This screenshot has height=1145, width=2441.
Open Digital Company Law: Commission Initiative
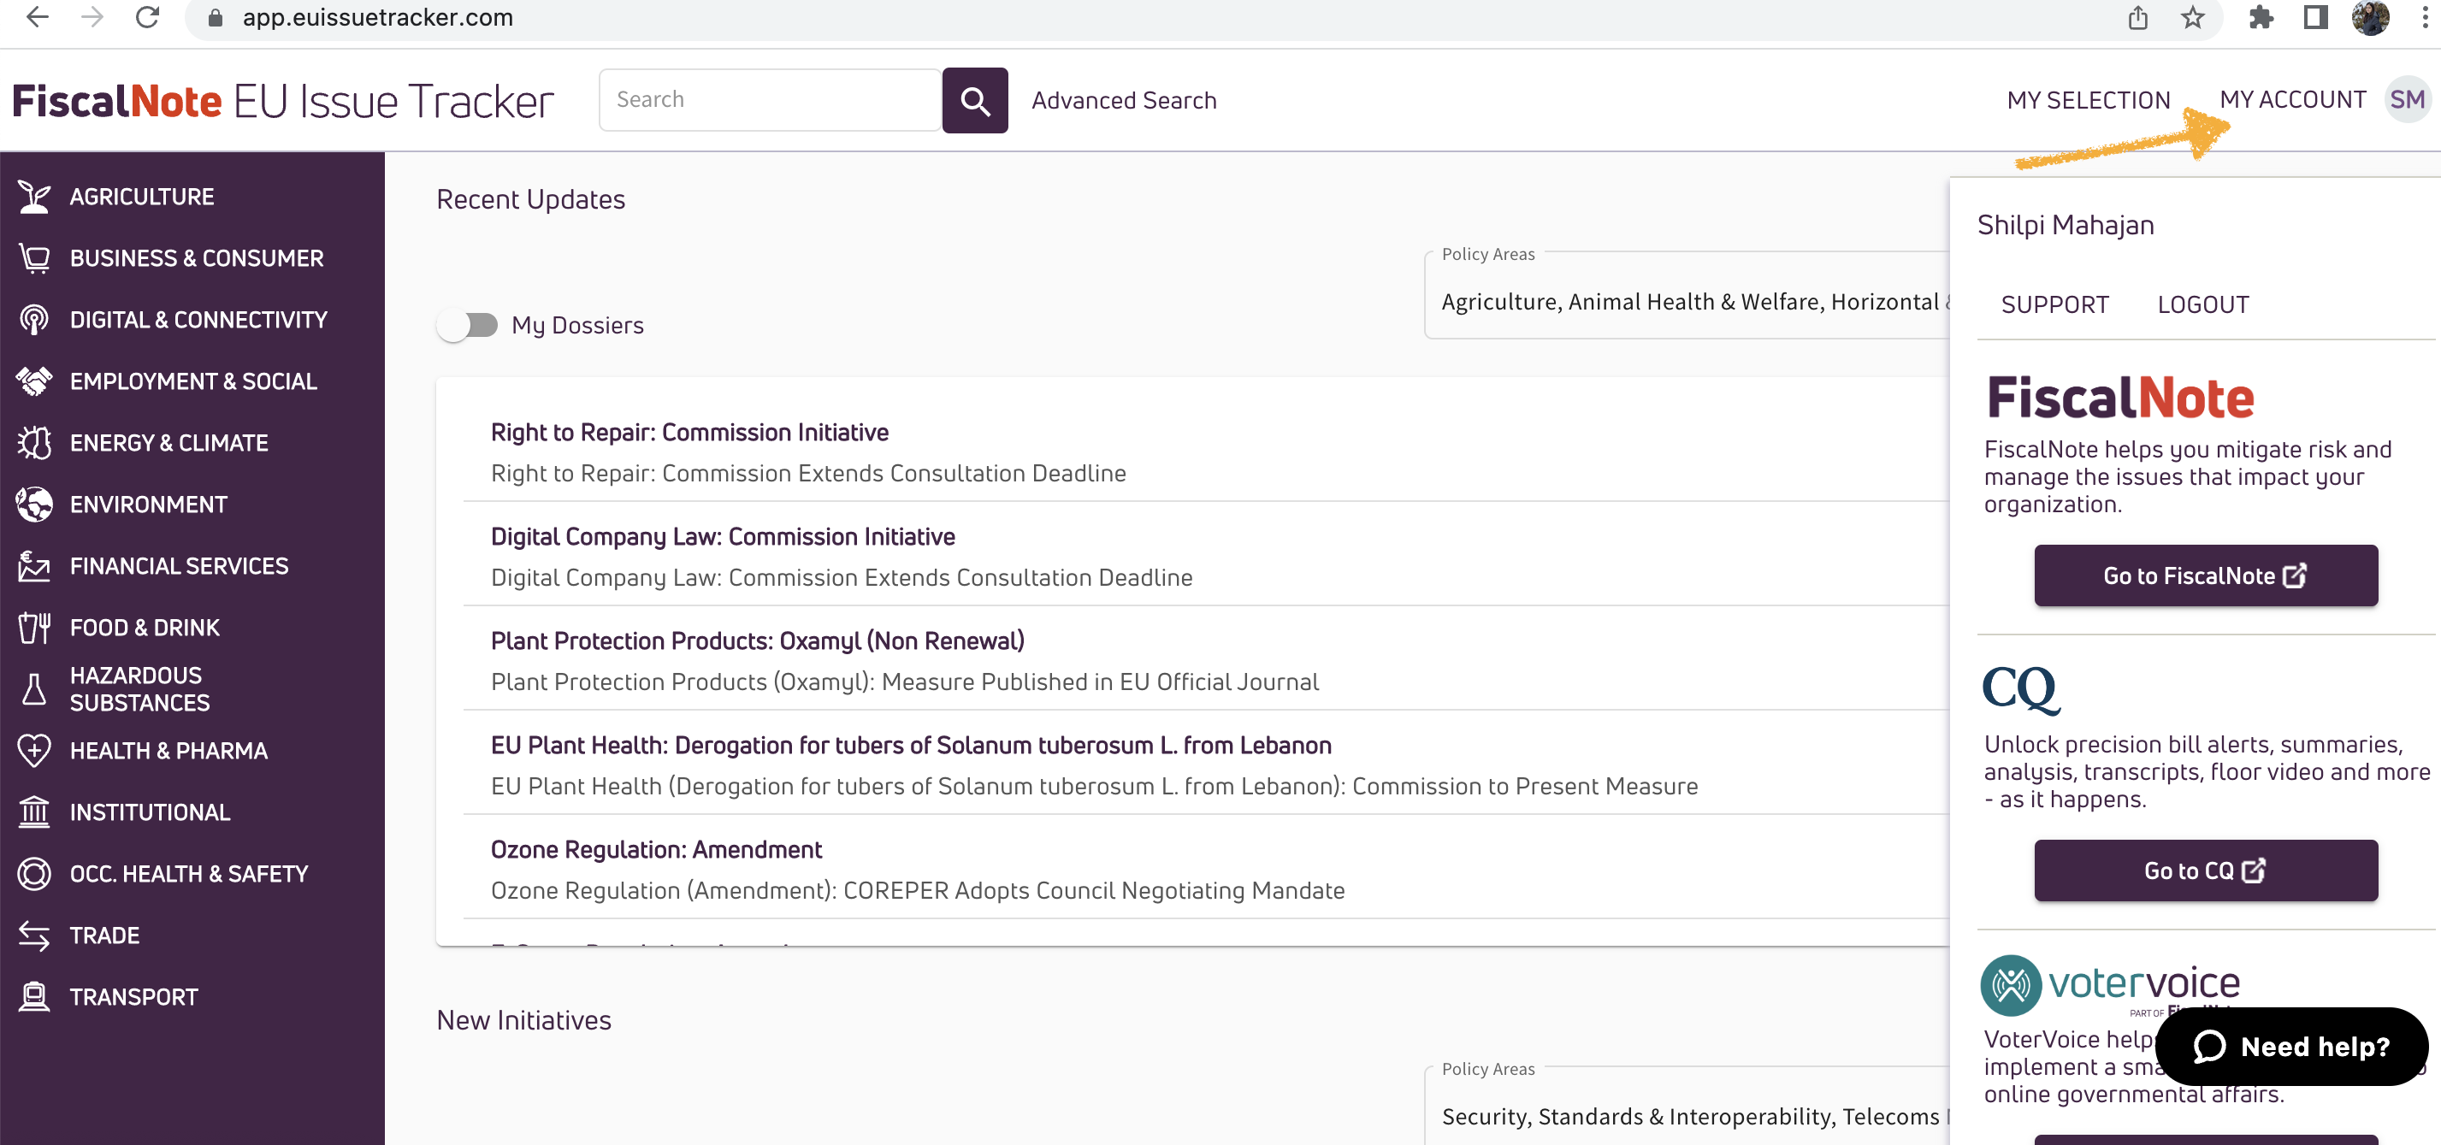click(x=722, y=537)
